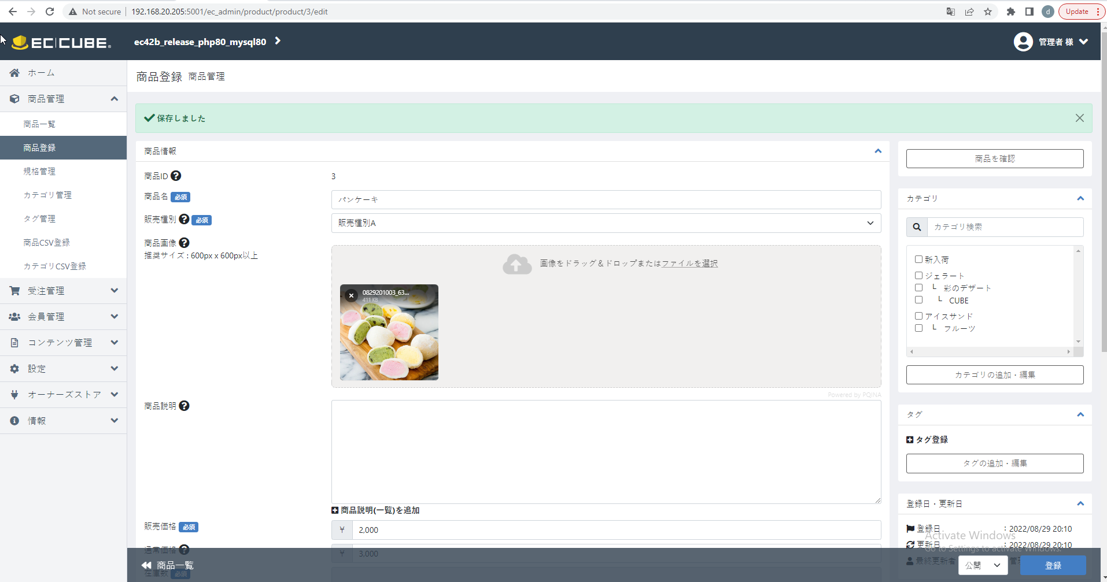The height and width of the screenshot is (582, 1107).
Task: Open カテゴリ管理 from the sidebar
Action: pyautogui.click(x=47, y=195)
